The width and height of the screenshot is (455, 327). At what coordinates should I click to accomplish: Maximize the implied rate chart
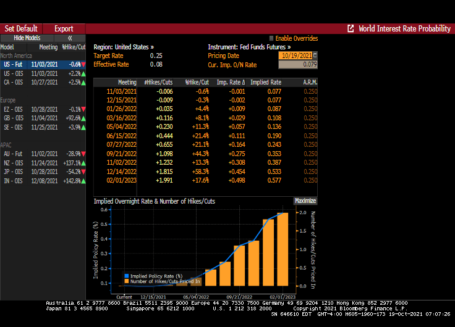point(305,201)
